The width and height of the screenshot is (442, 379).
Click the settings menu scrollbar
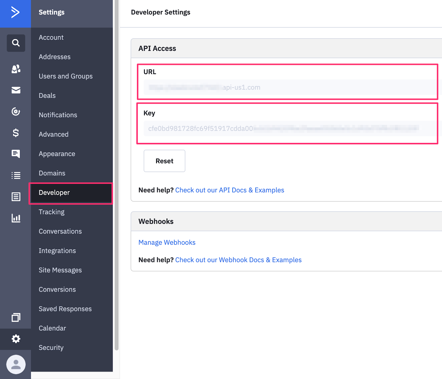click(x=116, y=177)
